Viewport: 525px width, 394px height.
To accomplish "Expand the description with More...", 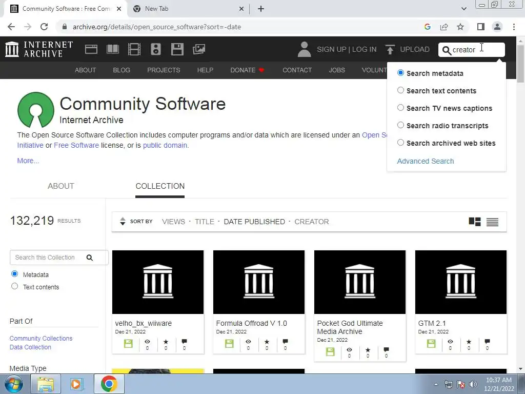I will coord(28,161).
